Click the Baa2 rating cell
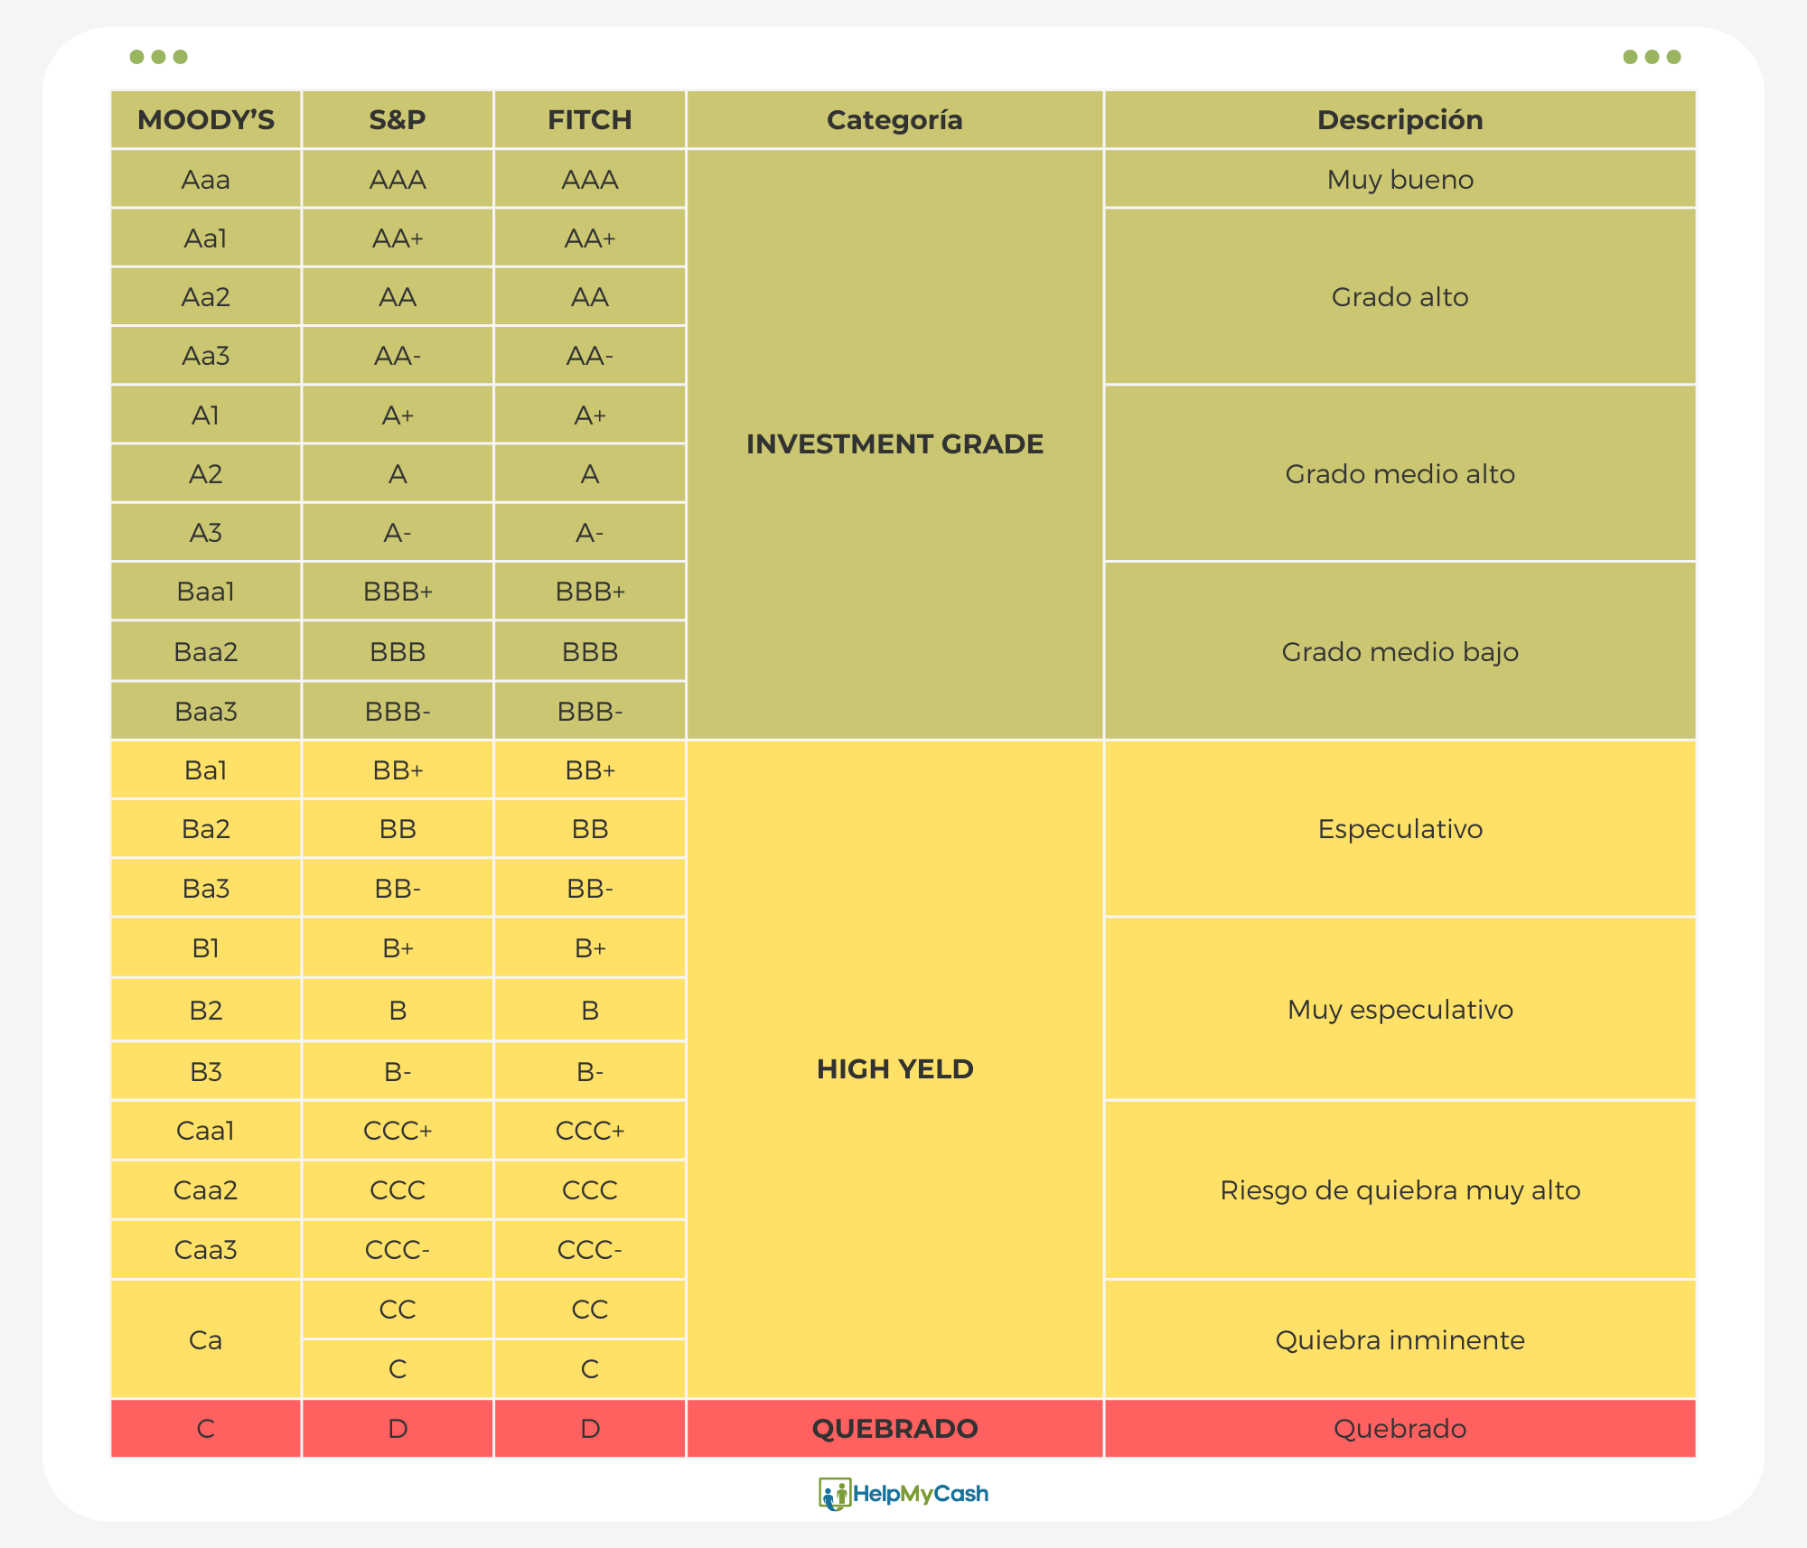 tap(206, 651)
